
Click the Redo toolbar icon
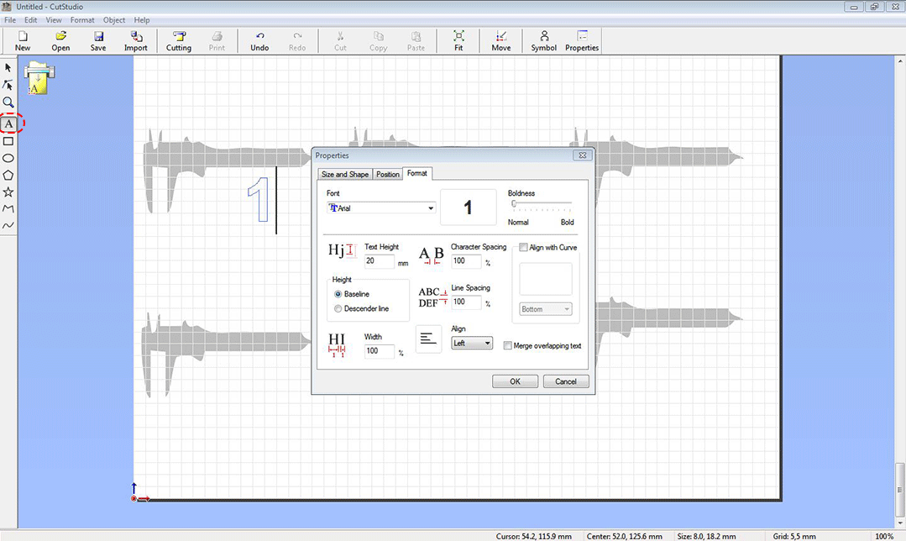297,41
